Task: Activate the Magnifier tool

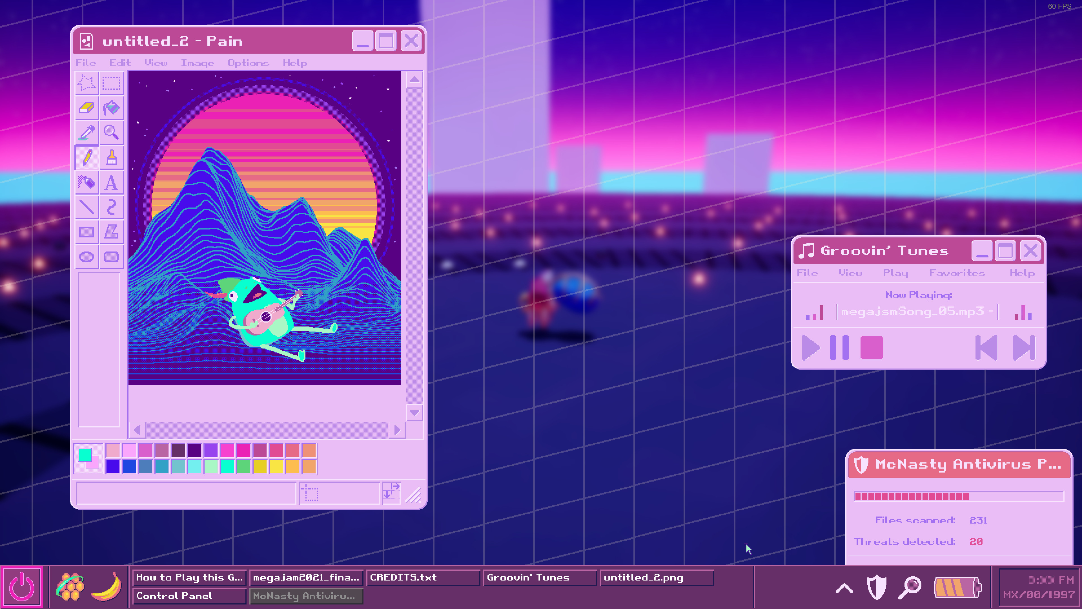Action: [112, 133]
